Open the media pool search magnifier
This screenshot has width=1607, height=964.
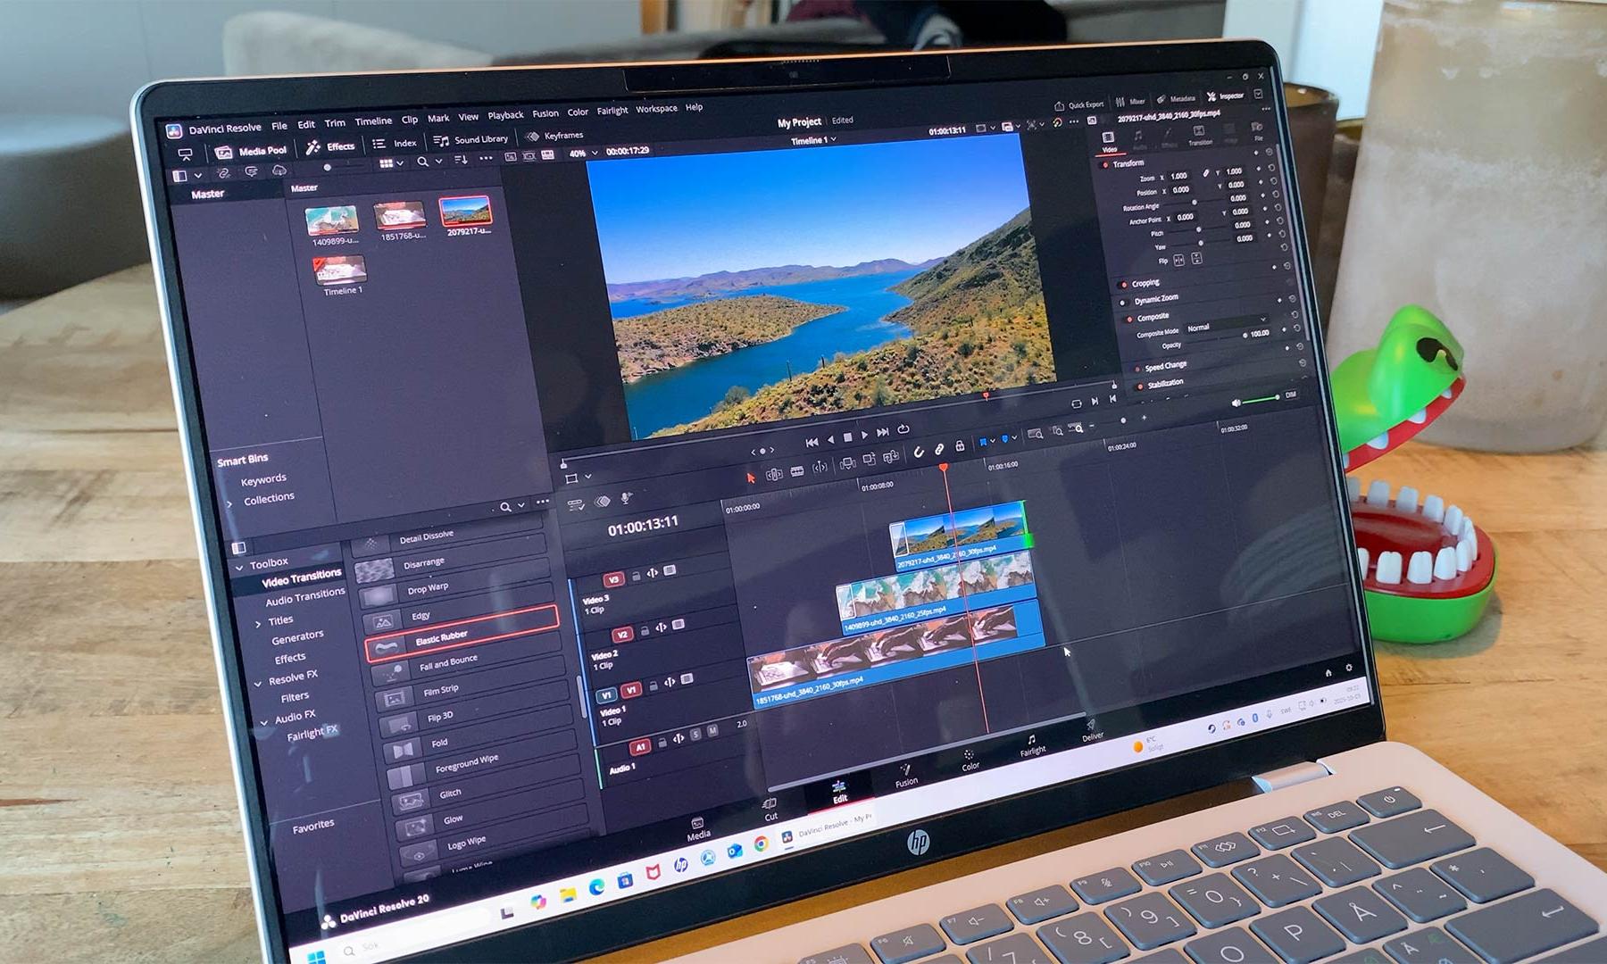(422, 162)
